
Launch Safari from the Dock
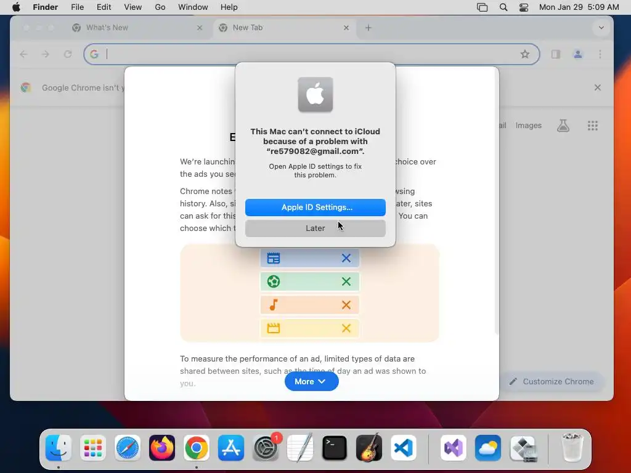(x=128, y=448)
